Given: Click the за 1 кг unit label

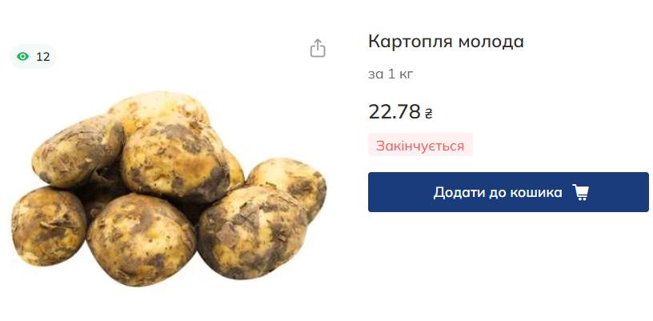Looking at the screenshot, I should point(391,74).
